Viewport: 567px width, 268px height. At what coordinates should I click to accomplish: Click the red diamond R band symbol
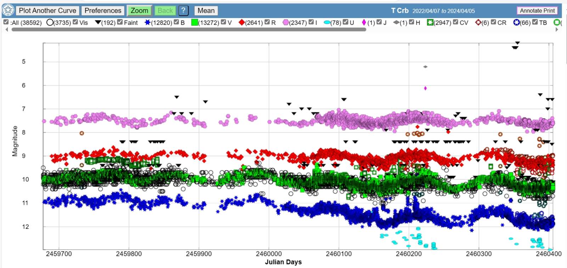click(242, 23)
